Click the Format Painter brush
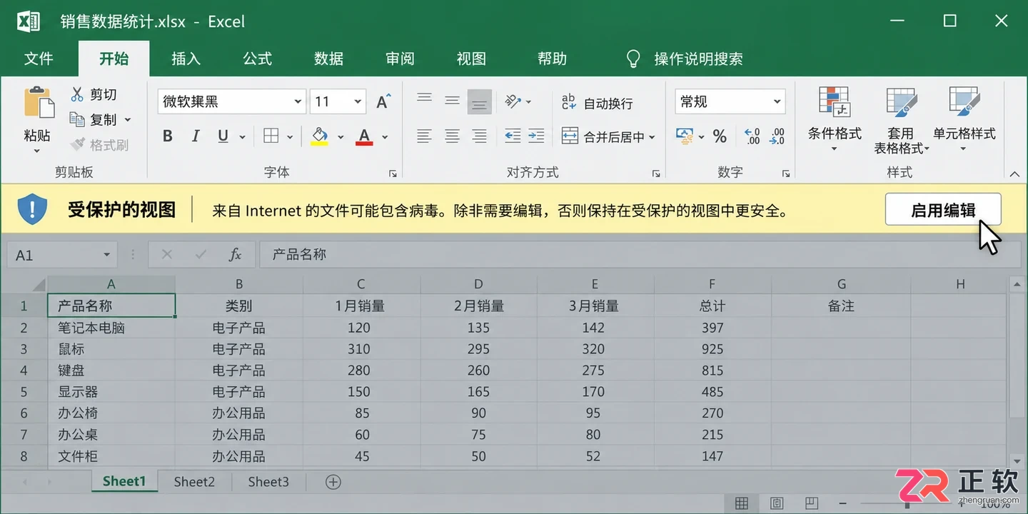The image size is (1028, 514). click(x=78, y=145)
